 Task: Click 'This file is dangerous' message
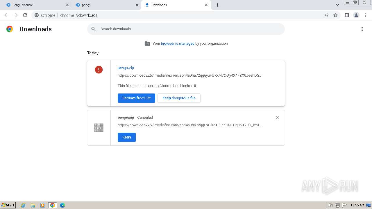tap(157, 86)
